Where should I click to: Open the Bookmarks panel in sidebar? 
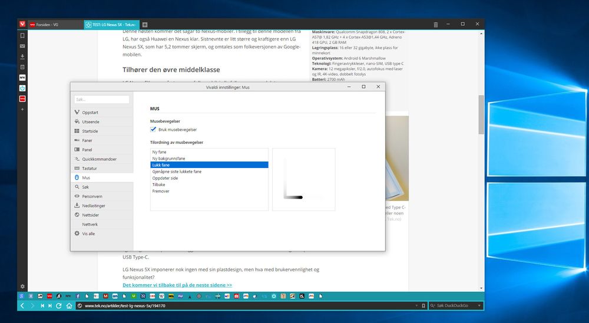pos(22,36)
